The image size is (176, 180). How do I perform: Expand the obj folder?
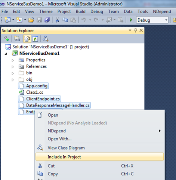(x=13, y=80)
